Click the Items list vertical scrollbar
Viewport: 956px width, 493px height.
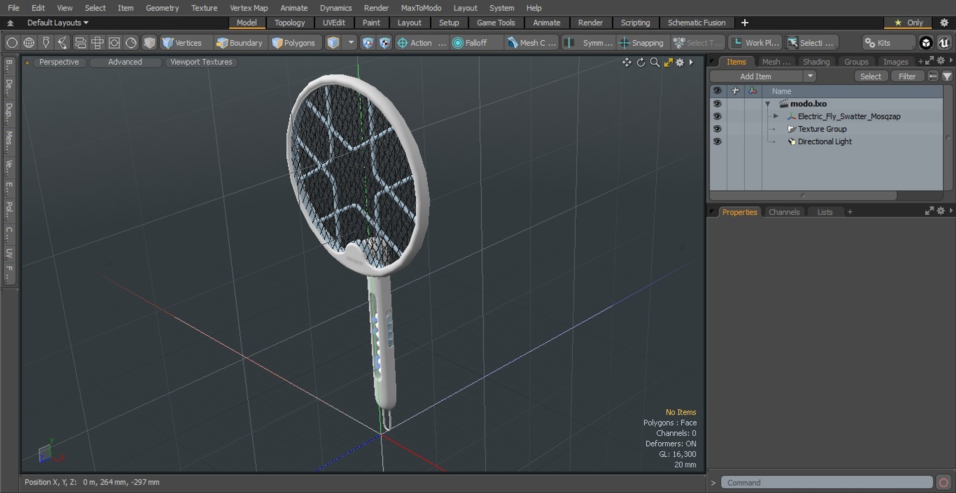(x=947, y=137)
